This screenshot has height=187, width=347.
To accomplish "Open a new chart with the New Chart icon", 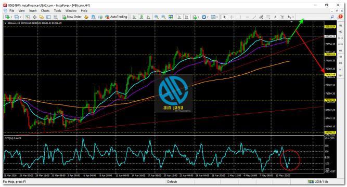I will [7, 17].
